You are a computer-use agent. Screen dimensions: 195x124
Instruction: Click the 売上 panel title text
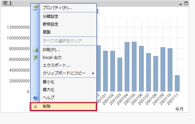(x=8, y=3)
